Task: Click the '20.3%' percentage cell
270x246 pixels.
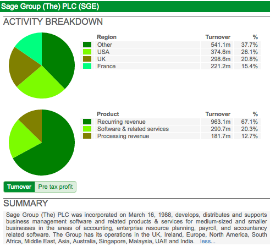Action: coord(250,129)
